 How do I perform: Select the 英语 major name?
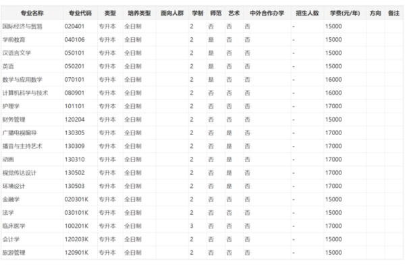click(x=8, y=66)
